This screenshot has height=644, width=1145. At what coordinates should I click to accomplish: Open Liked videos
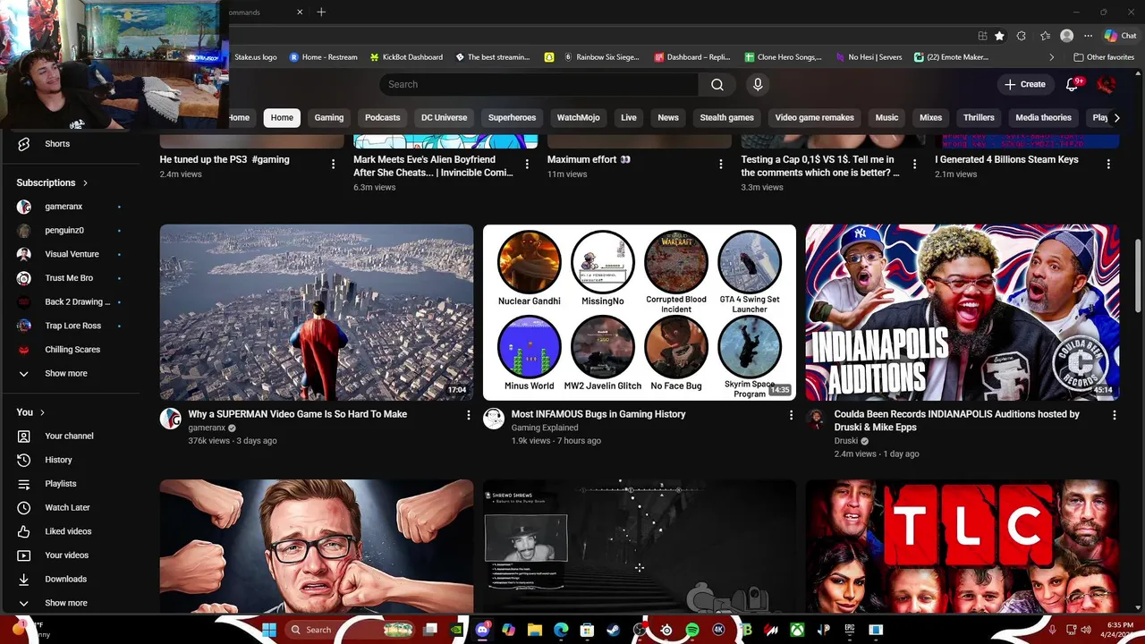[x=68, y=531]
